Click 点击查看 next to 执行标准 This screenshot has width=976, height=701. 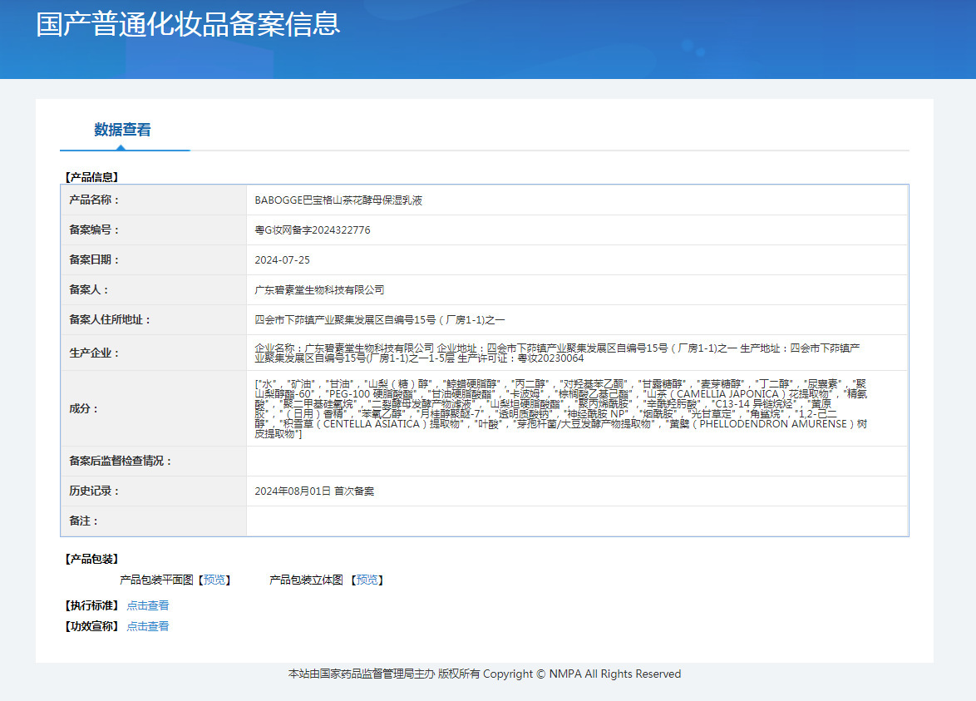148,606
